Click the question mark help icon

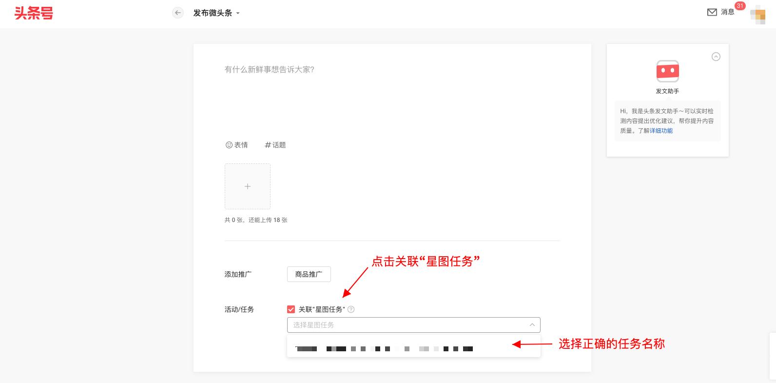click(351, 309)
